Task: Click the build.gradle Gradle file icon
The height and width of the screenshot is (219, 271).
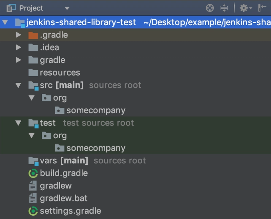Action: pyautogui.click(x=33, y=173)
